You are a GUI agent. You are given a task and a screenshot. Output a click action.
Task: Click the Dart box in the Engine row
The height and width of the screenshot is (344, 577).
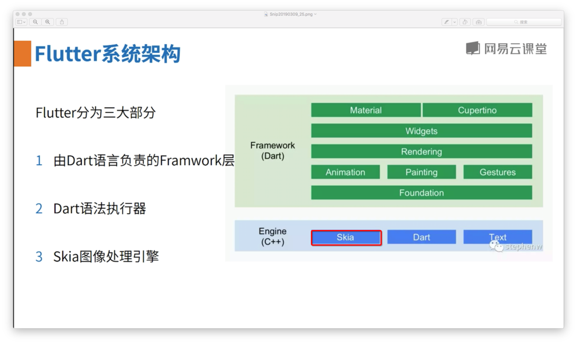click(422, 237)
